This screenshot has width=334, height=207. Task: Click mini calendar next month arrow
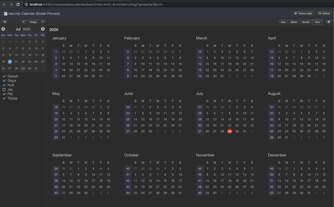click(x=43, y=29)
